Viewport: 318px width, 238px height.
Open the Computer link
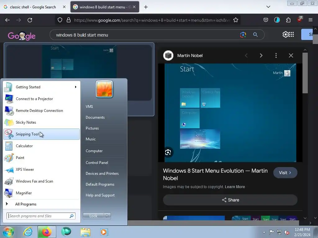click(94, 151)
